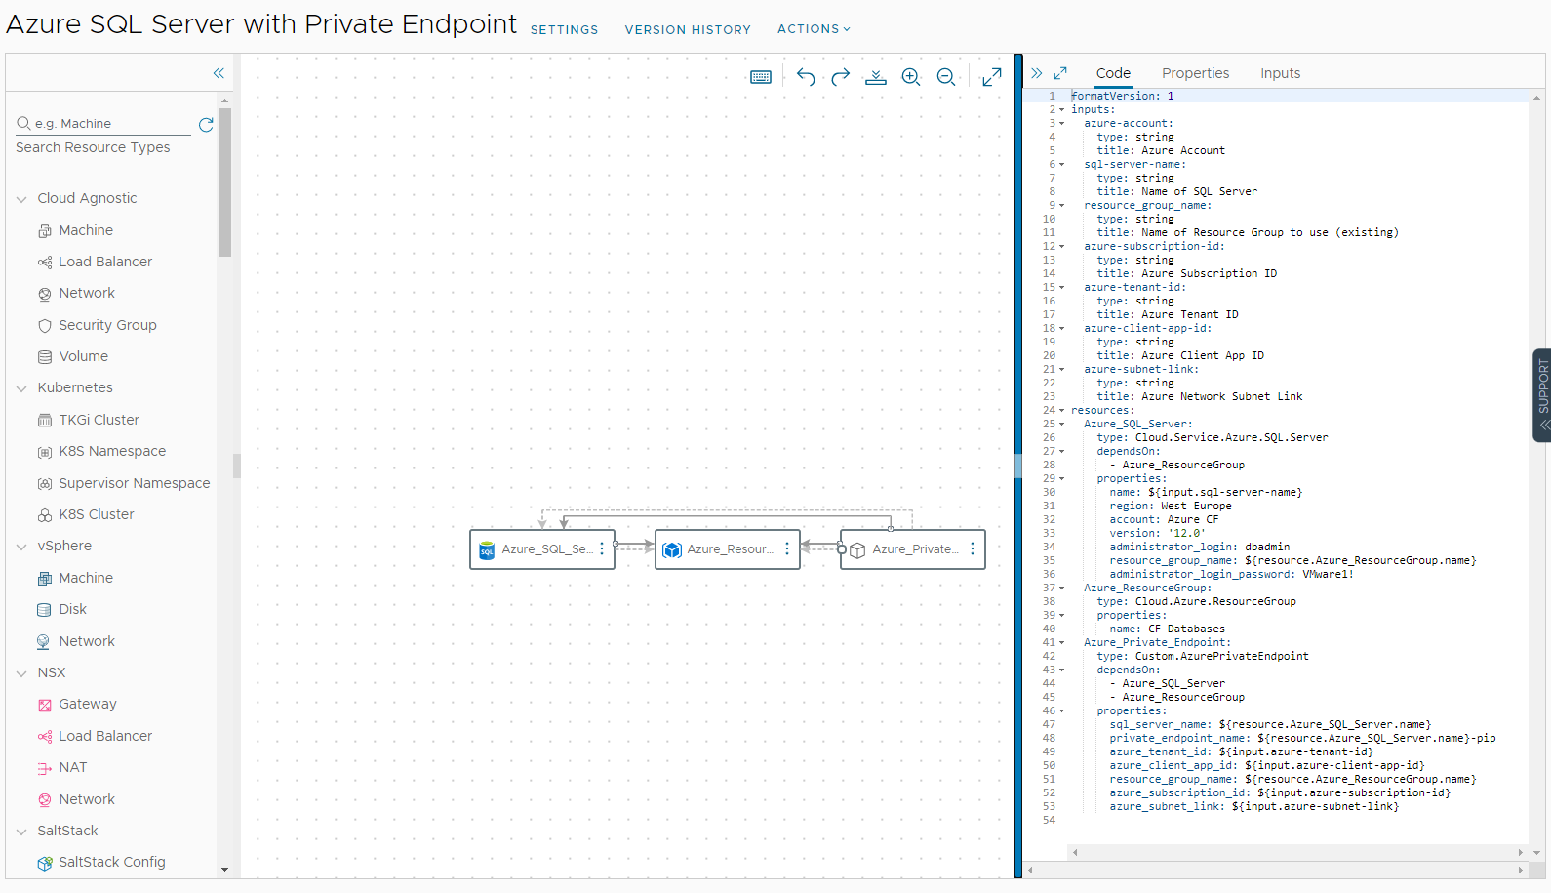1551x893 pixels.
Task: Expand the canvas to full screen
Action: 992,77
